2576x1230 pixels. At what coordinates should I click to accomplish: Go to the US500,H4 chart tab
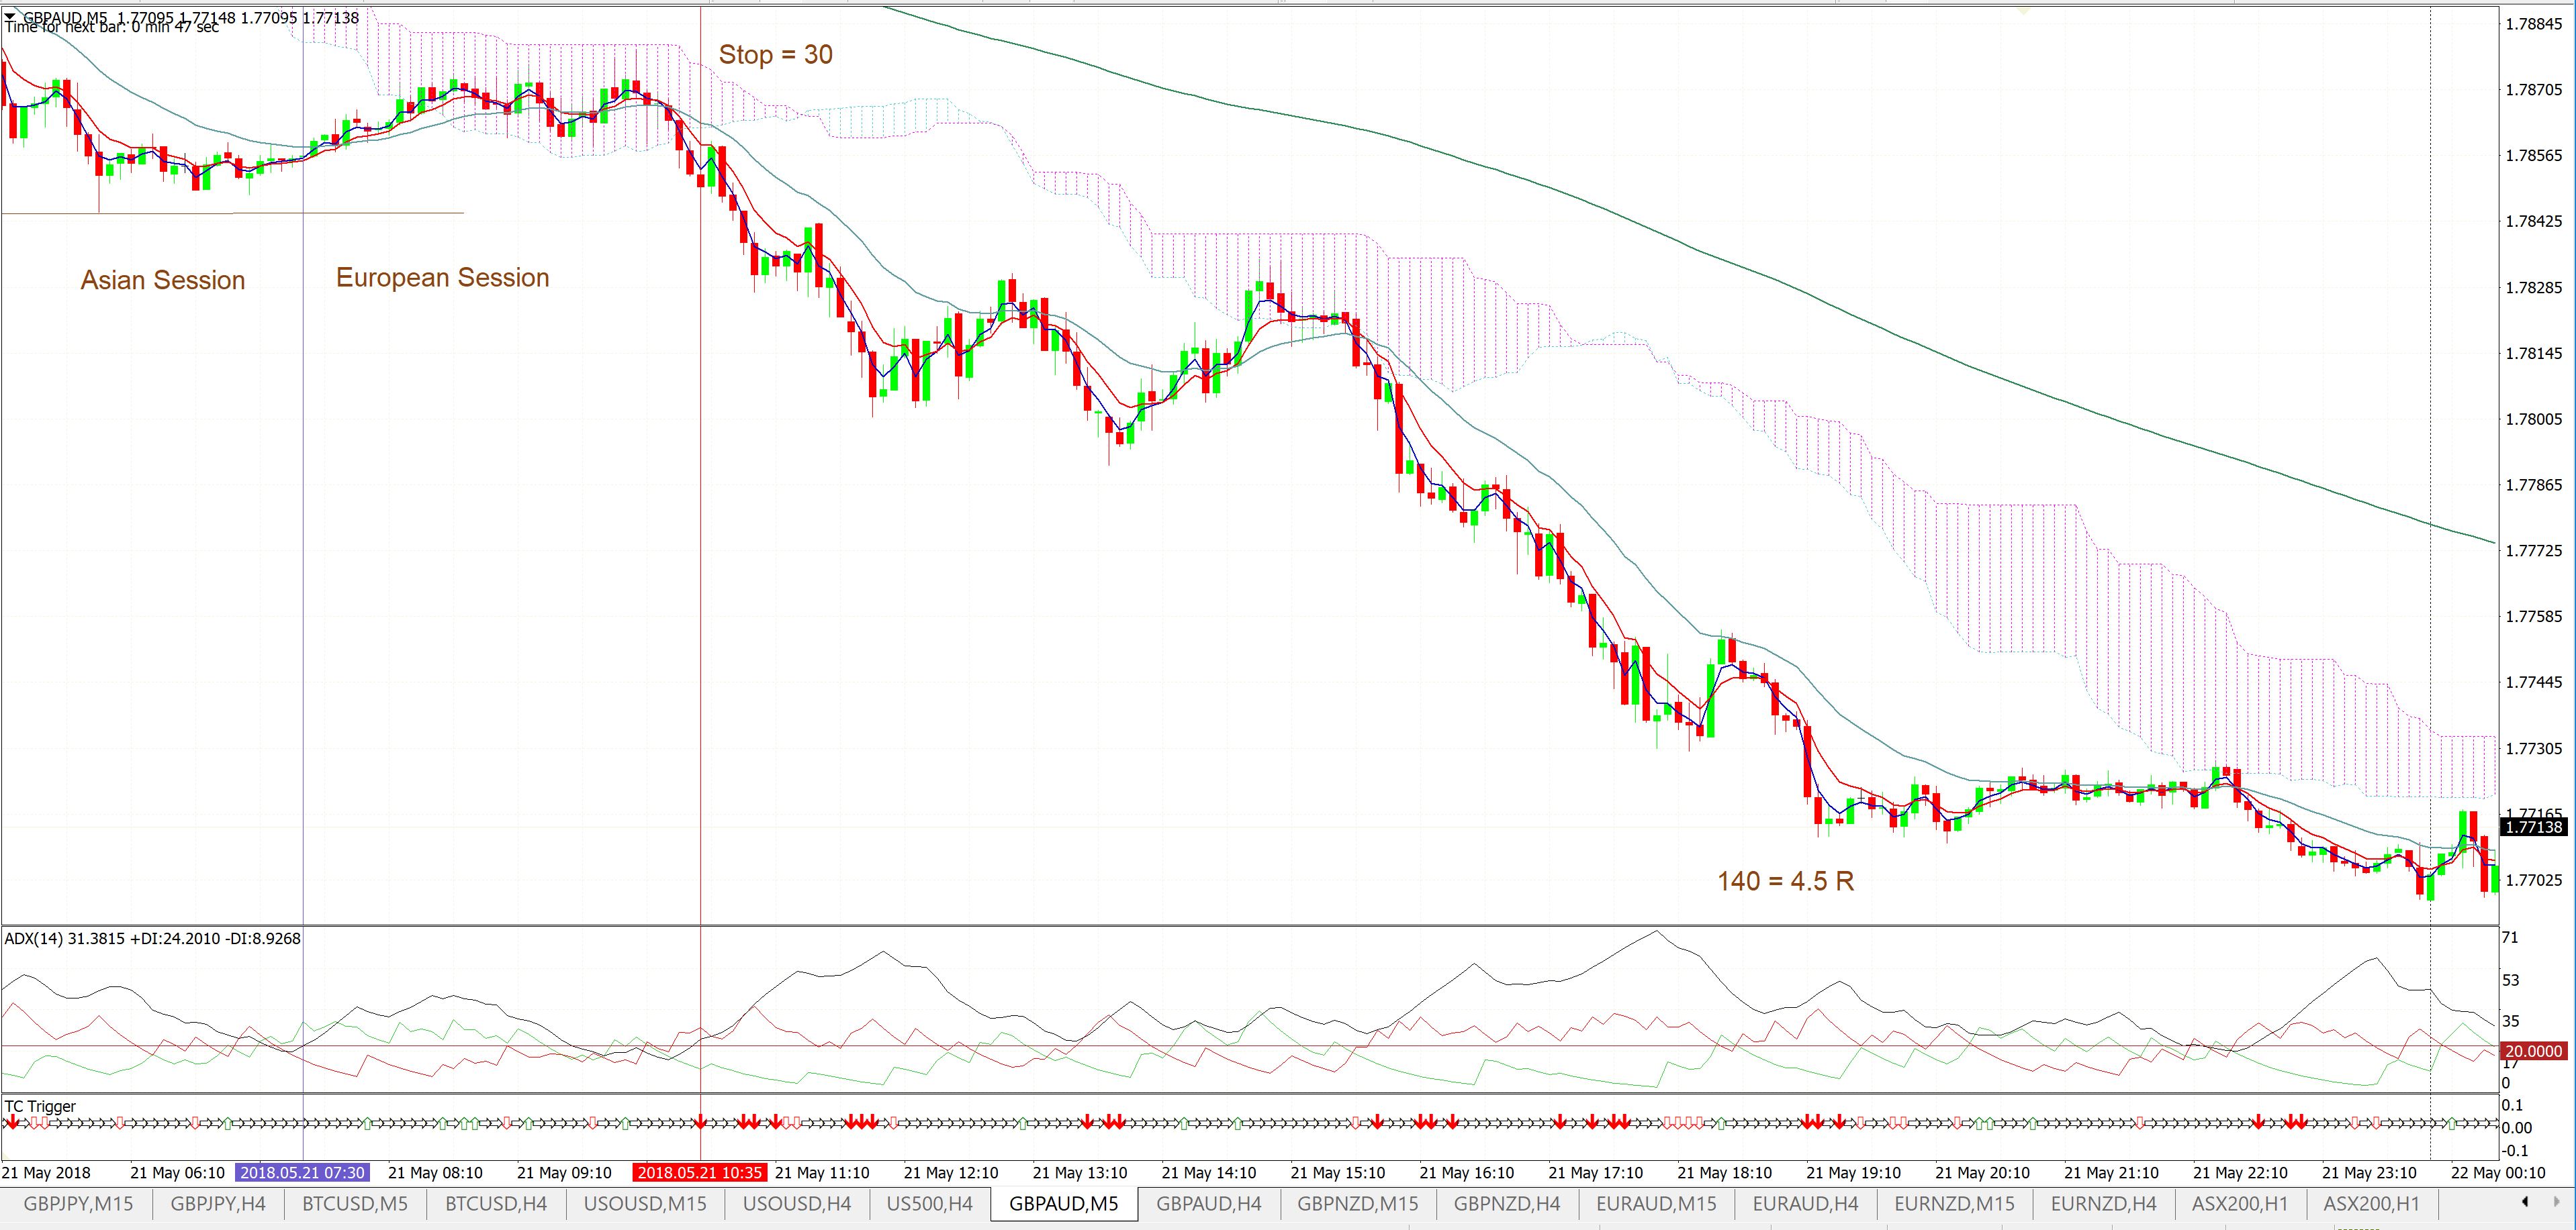click(x=930, y=1204)
